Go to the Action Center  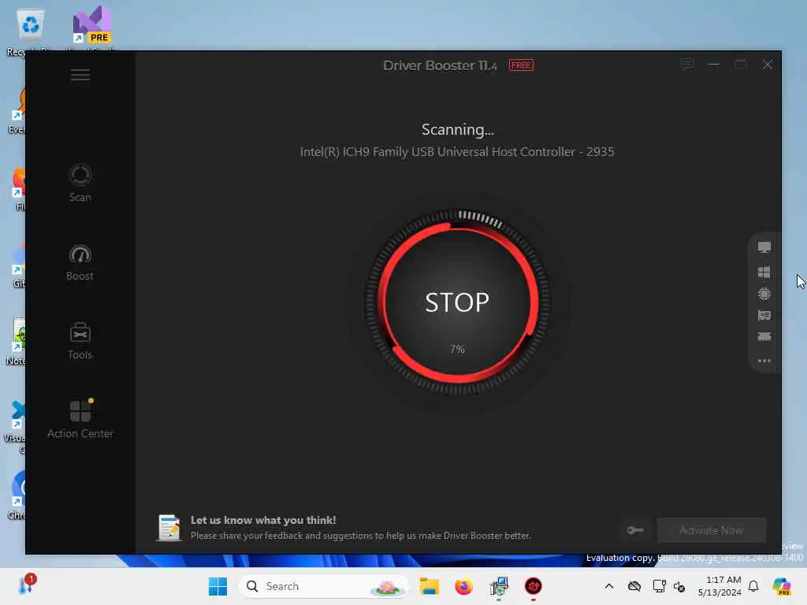coord(80,419)
